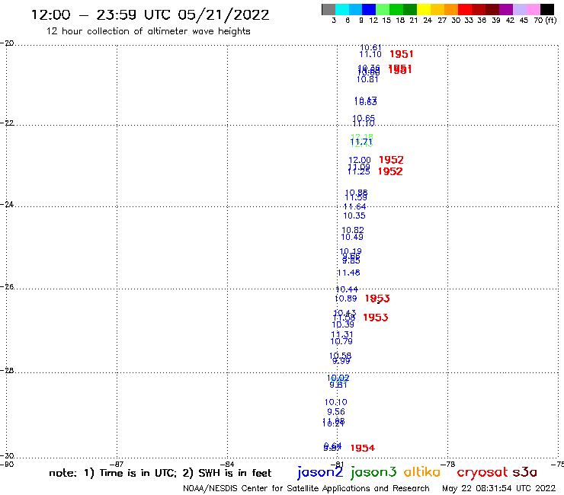Click the gray swatch in the color legend
Viewport: 564px width, 495px height.
point(328,9)
